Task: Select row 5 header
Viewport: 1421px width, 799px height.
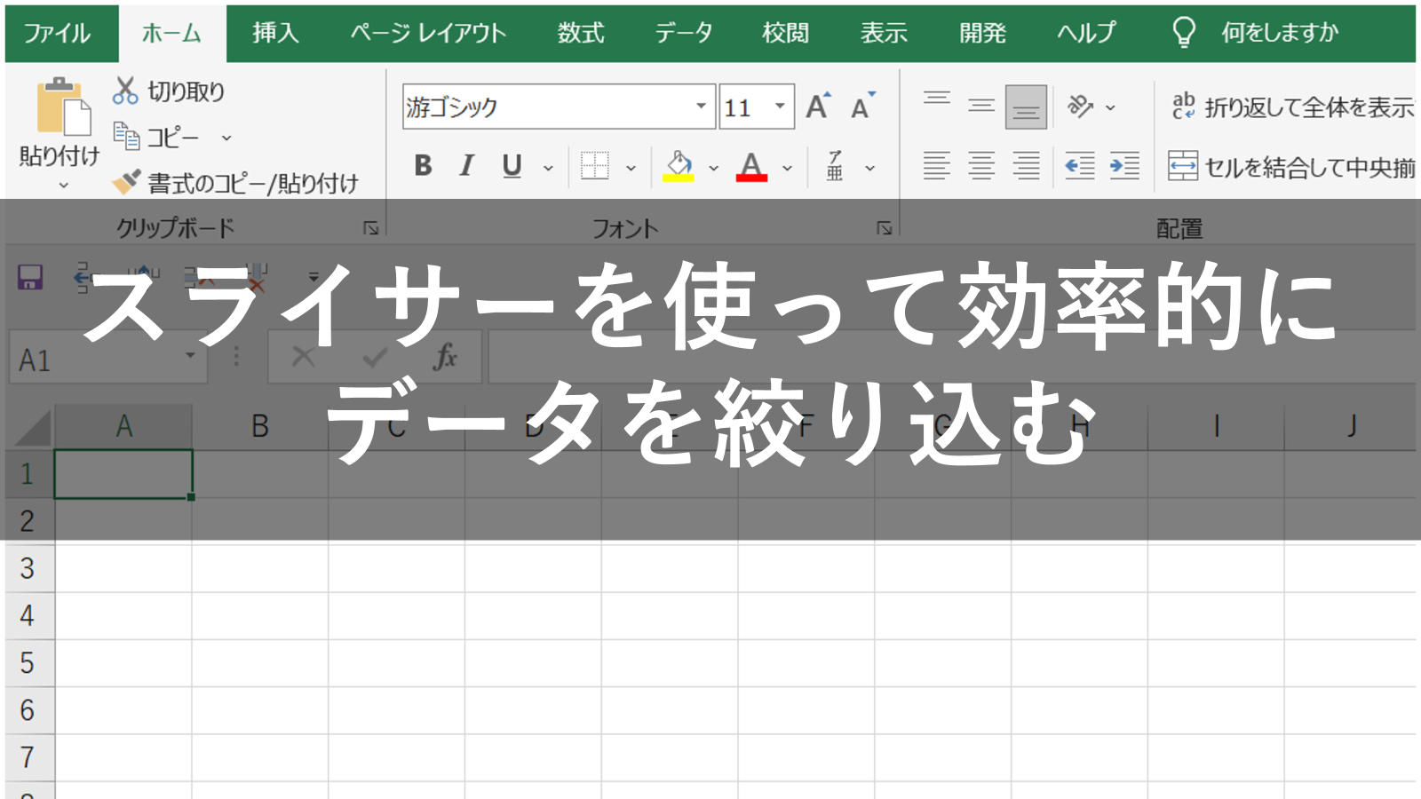Action: (28, 663)
